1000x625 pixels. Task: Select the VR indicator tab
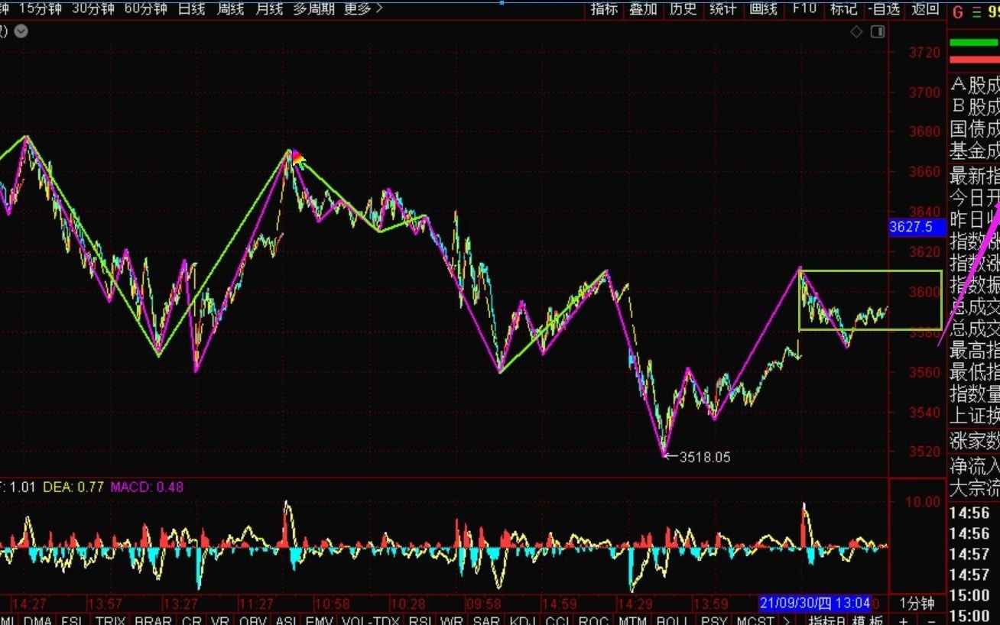click(x=221, y=621)
